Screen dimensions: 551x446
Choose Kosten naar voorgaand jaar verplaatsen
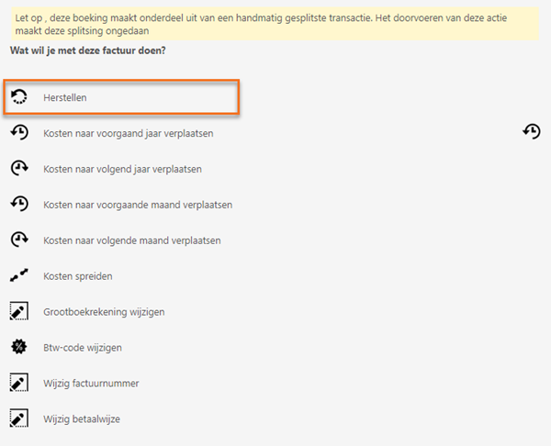(129, 133)
